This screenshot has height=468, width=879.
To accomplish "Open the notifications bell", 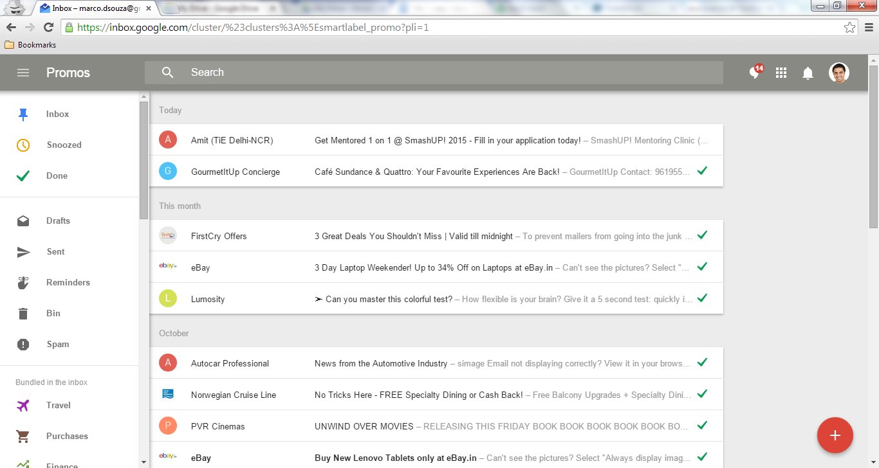I will (x=808, y=73).
